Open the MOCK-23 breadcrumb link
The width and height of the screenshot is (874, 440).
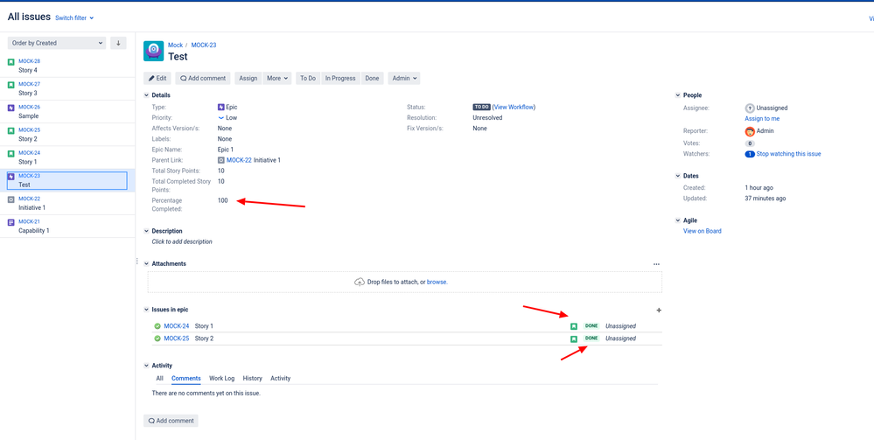coord(204,45)
